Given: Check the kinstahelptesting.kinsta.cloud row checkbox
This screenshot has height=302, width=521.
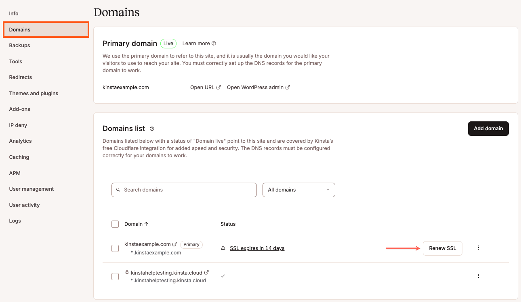Looking at the screenshot, I should [115, 276].
